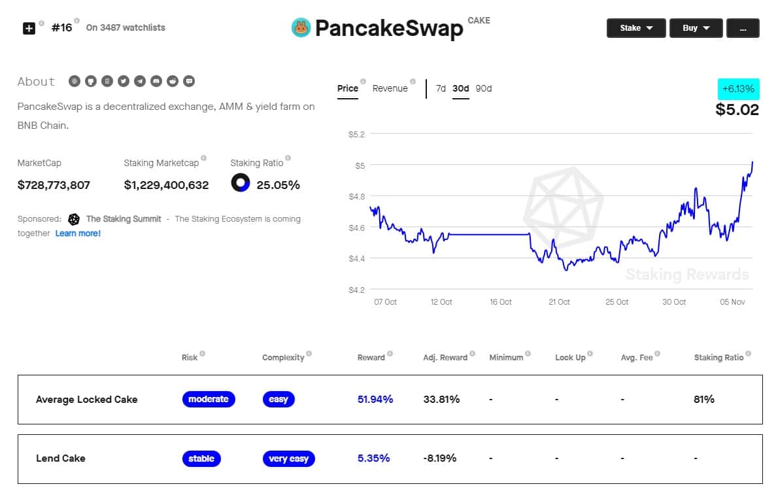Screen dimensions: 778x499
Task: Select the 7d chart range
Action: pos(441,88)
